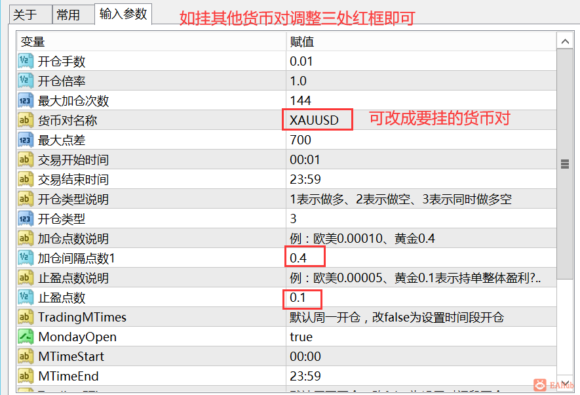
Task: Select the MTimeStart value 00:00
Action: pyautogui.click(x=421, y=356)
